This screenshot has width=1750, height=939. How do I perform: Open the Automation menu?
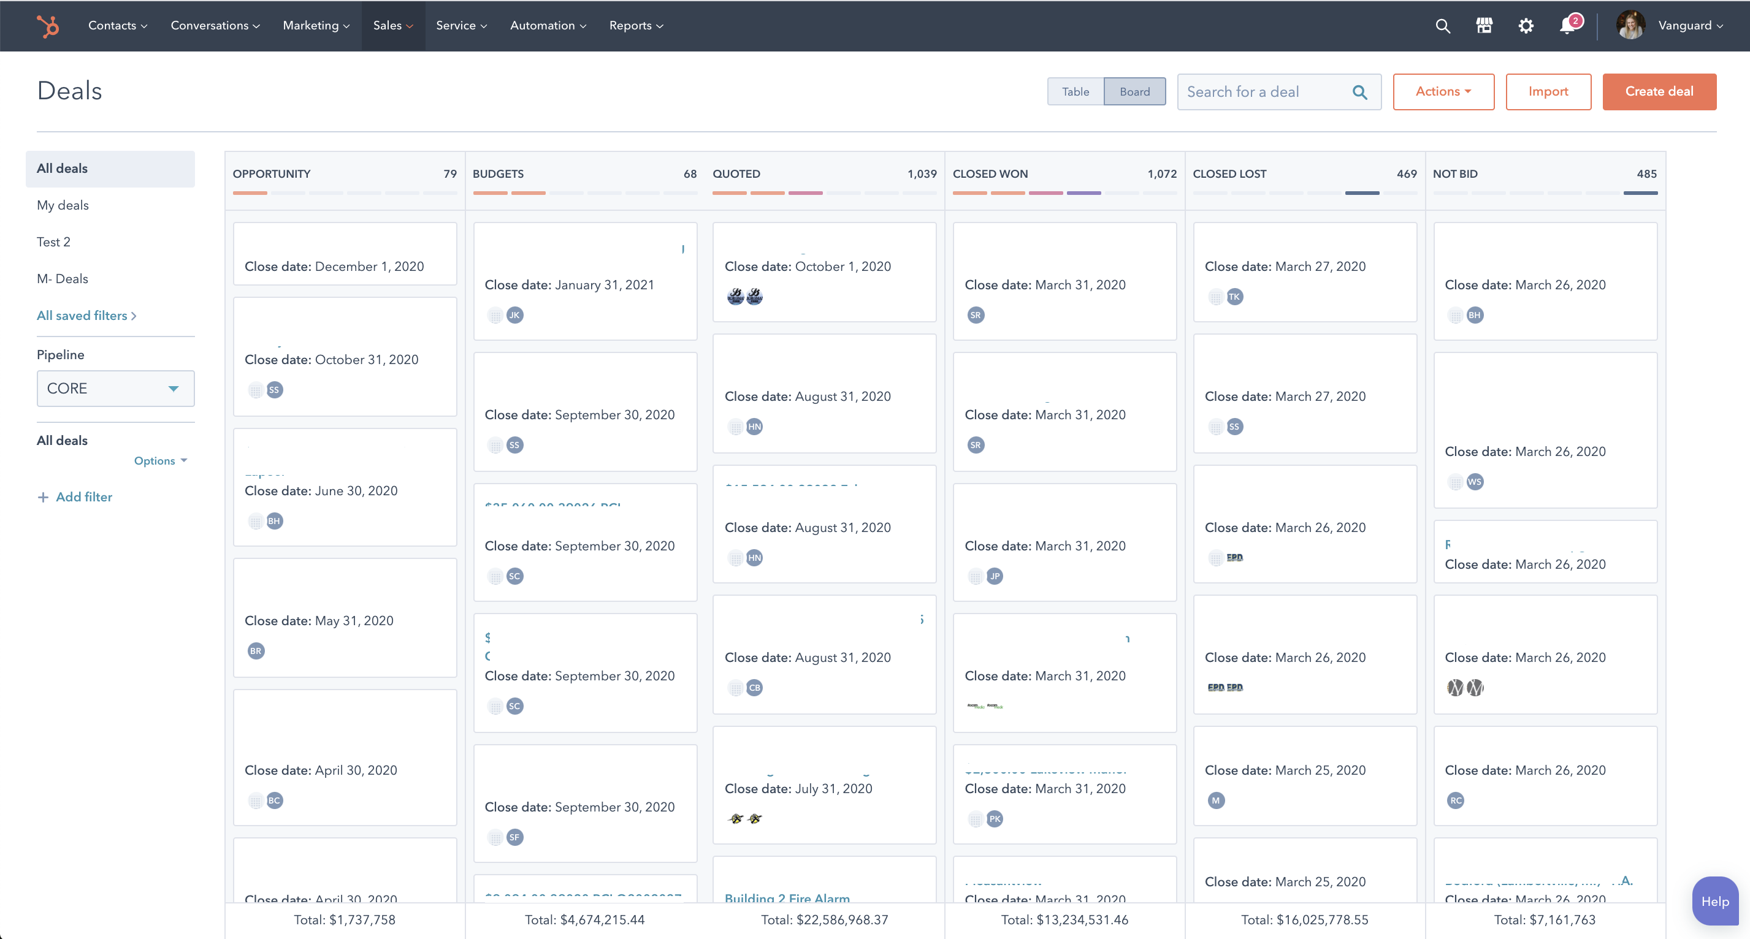click(x=547, y=26)
